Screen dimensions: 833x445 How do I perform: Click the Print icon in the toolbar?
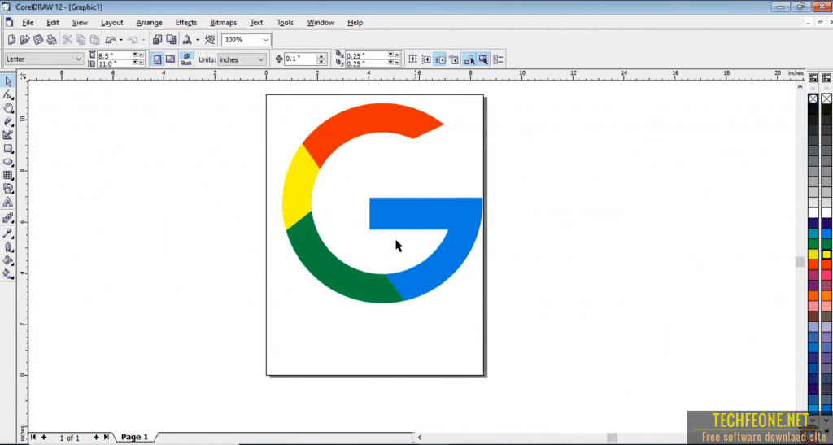point(51,40)
